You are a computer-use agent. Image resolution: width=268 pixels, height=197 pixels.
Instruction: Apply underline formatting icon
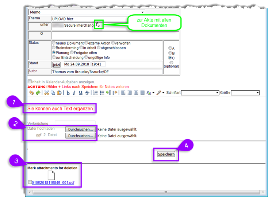(x=80, y=93)
